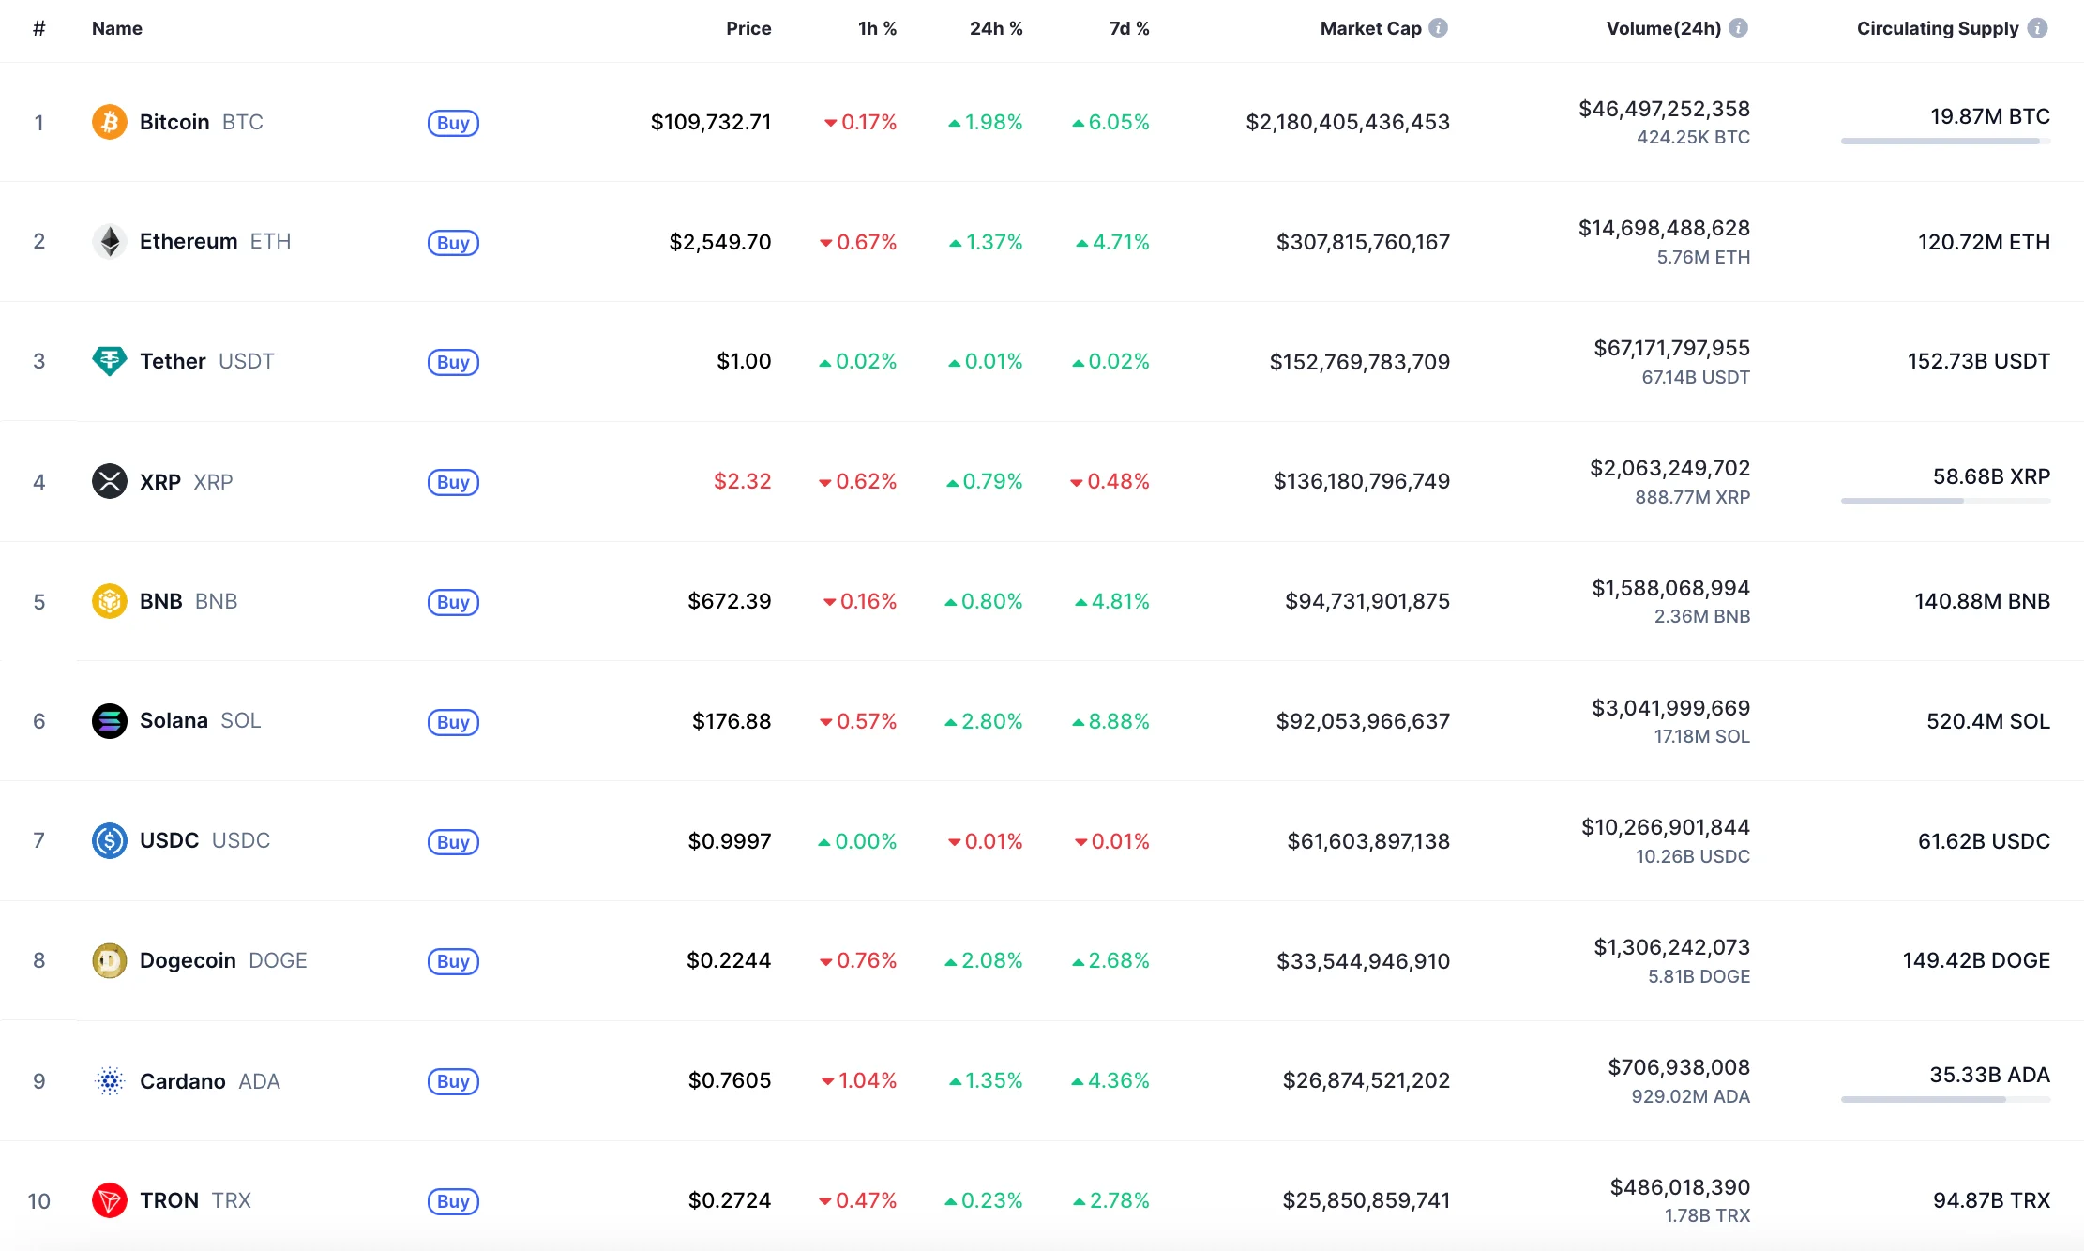Screen dimensions: 2084x1251
Task: Click the Buy button for Dogecoin
Action: [453, 961]
